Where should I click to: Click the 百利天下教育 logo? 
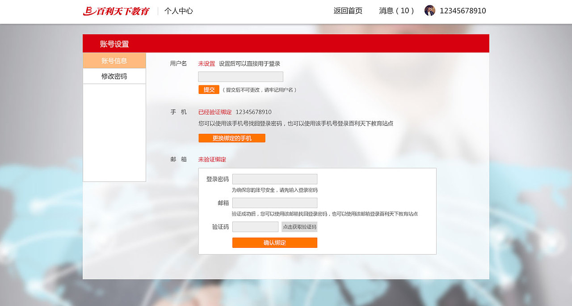pos(116,10)
